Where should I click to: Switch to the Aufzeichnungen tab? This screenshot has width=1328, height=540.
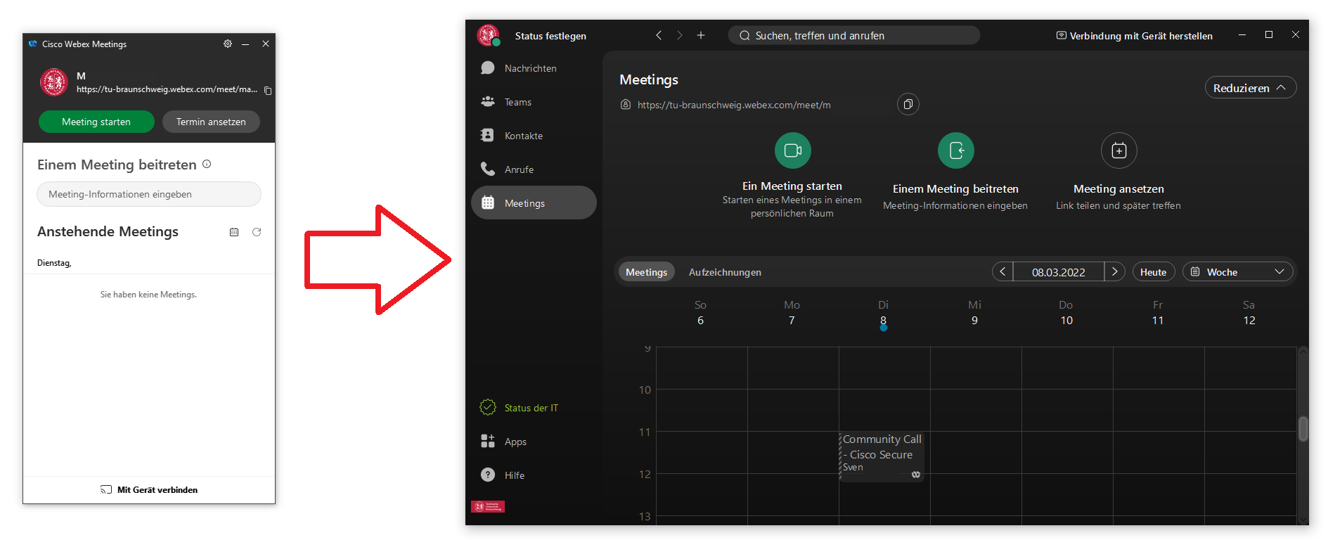coord(725,272)
